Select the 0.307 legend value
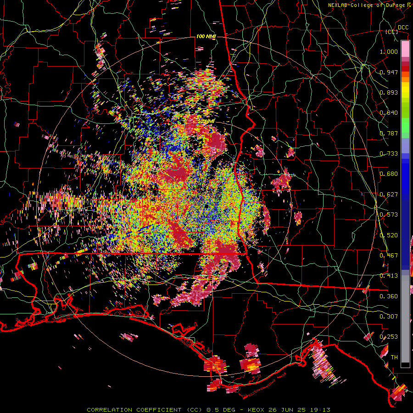This screenshot has height=413, width=413. coord(389,317)
